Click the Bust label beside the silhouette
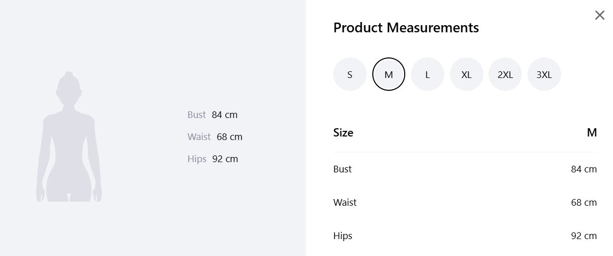Viewport: 613px width, 256px height. tap(196, 115)
